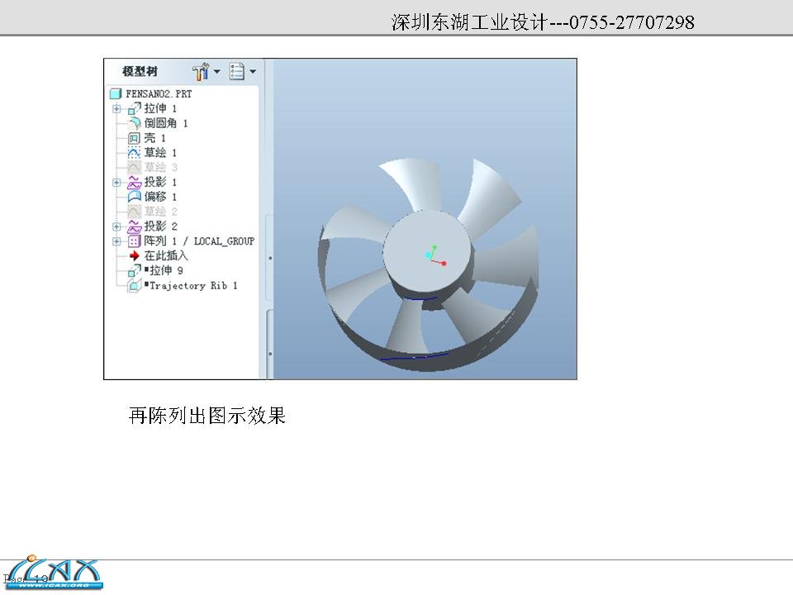
Task: Click the 倒圆角 1 round feature icon
Action: (134, 123)
